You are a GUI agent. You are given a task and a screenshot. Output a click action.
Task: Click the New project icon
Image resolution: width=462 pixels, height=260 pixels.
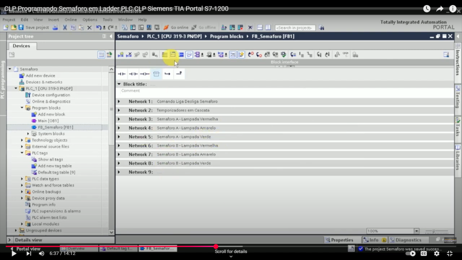pyautogui.click(x=5, y=28)
